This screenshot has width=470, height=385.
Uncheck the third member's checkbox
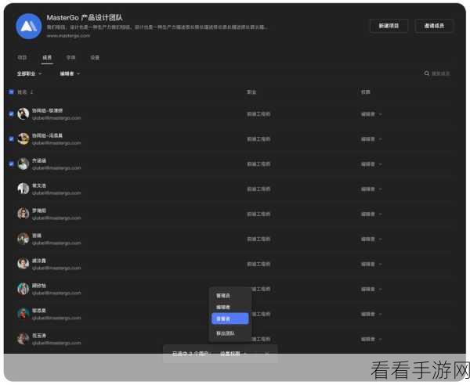11,164
